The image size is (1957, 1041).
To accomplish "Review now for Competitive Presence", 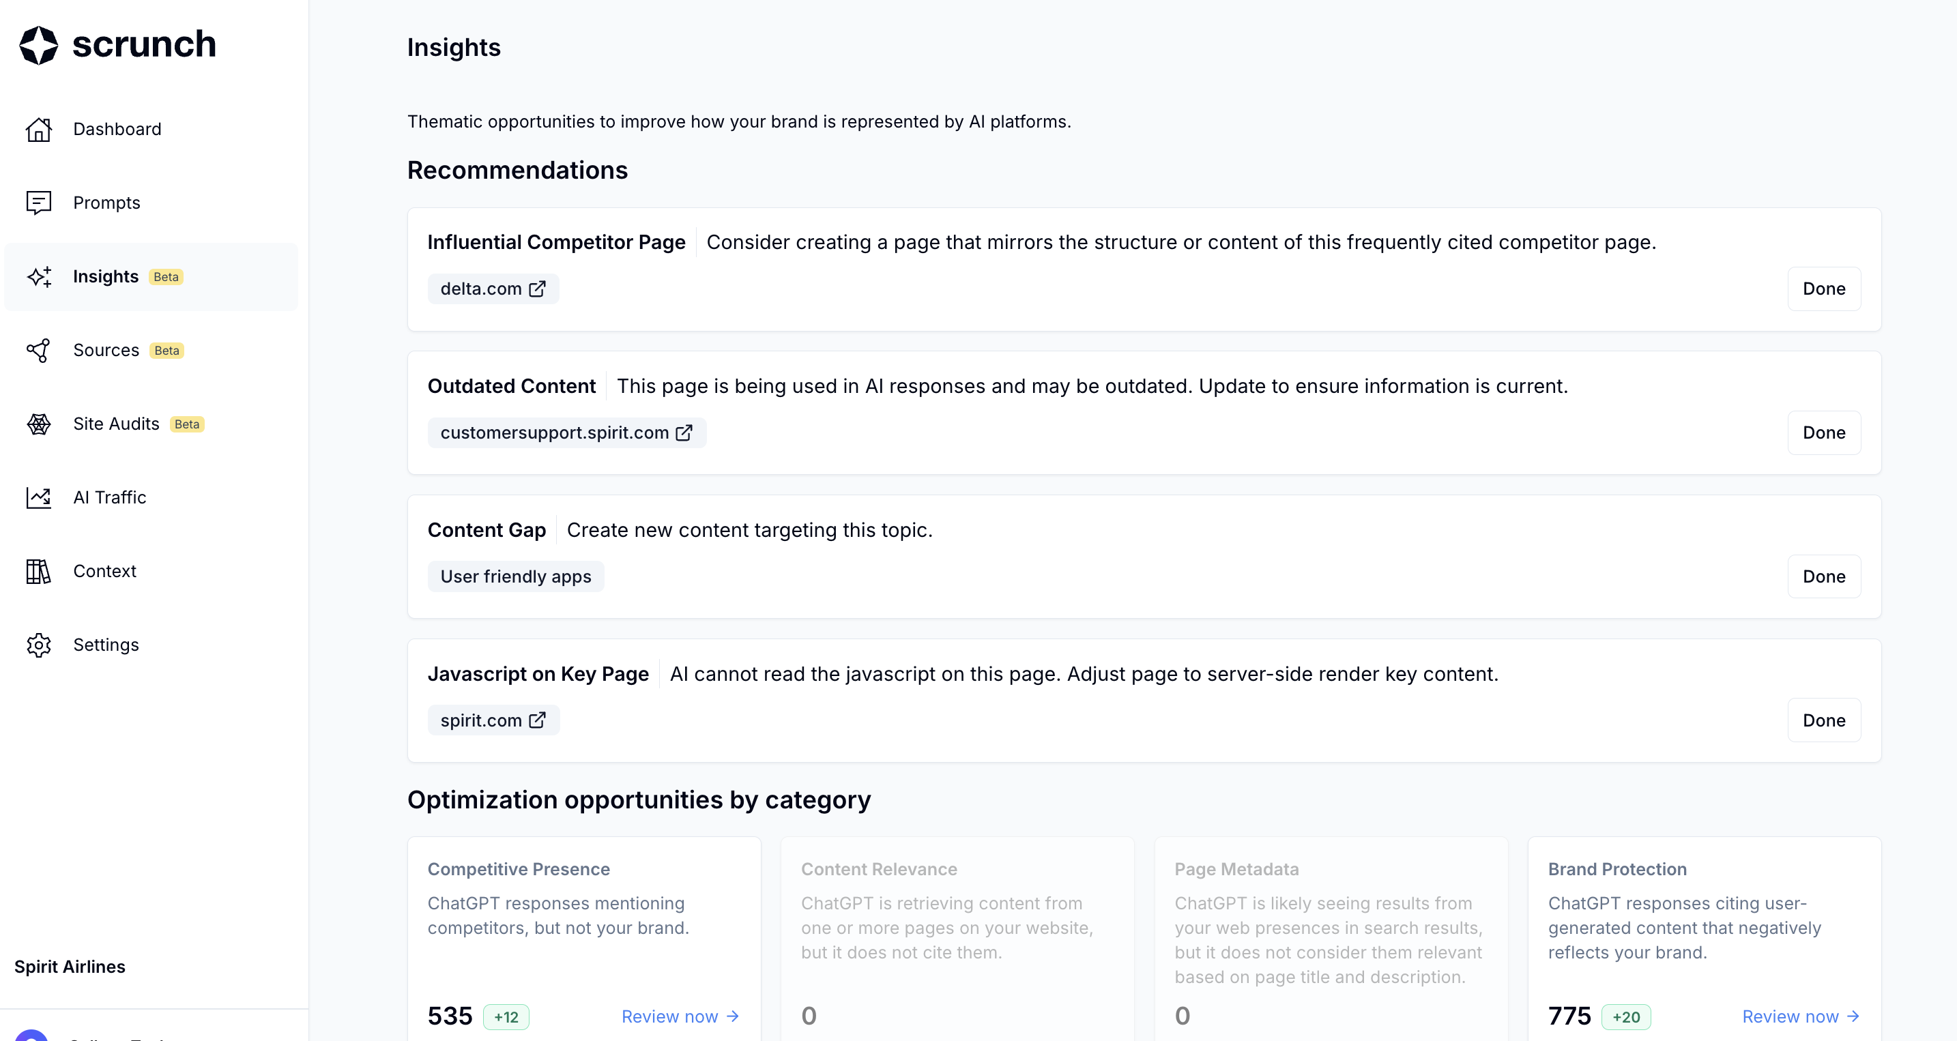I will pyautogui.click(x=679, y=1016).
